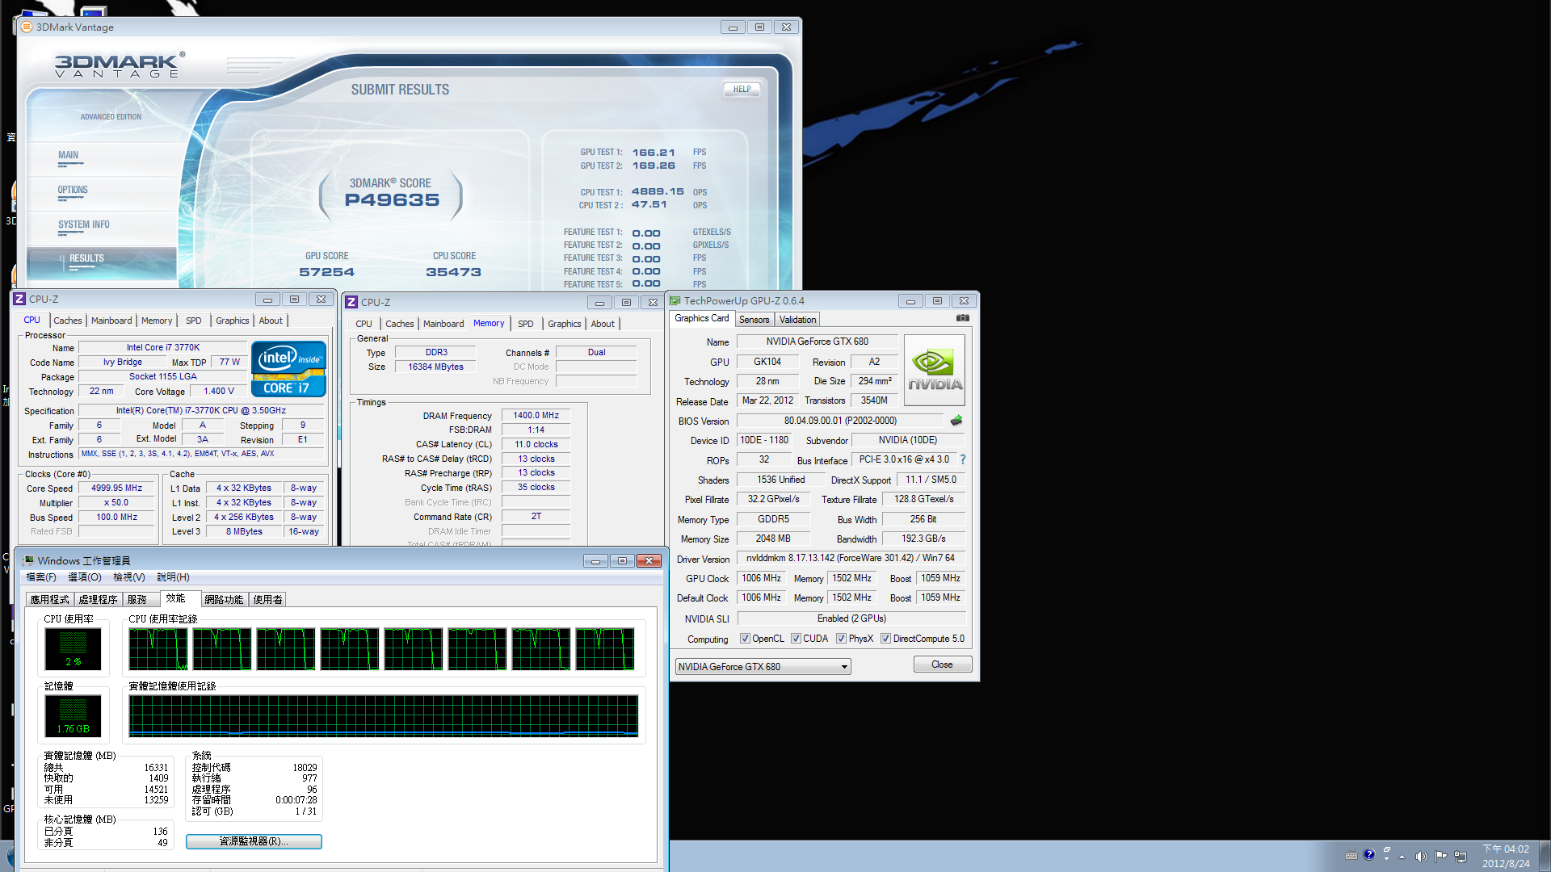Click the CPU 使用率 gauge showing 2 %
The height and width of the screenshot is (872, 1551).
(73, 649)
